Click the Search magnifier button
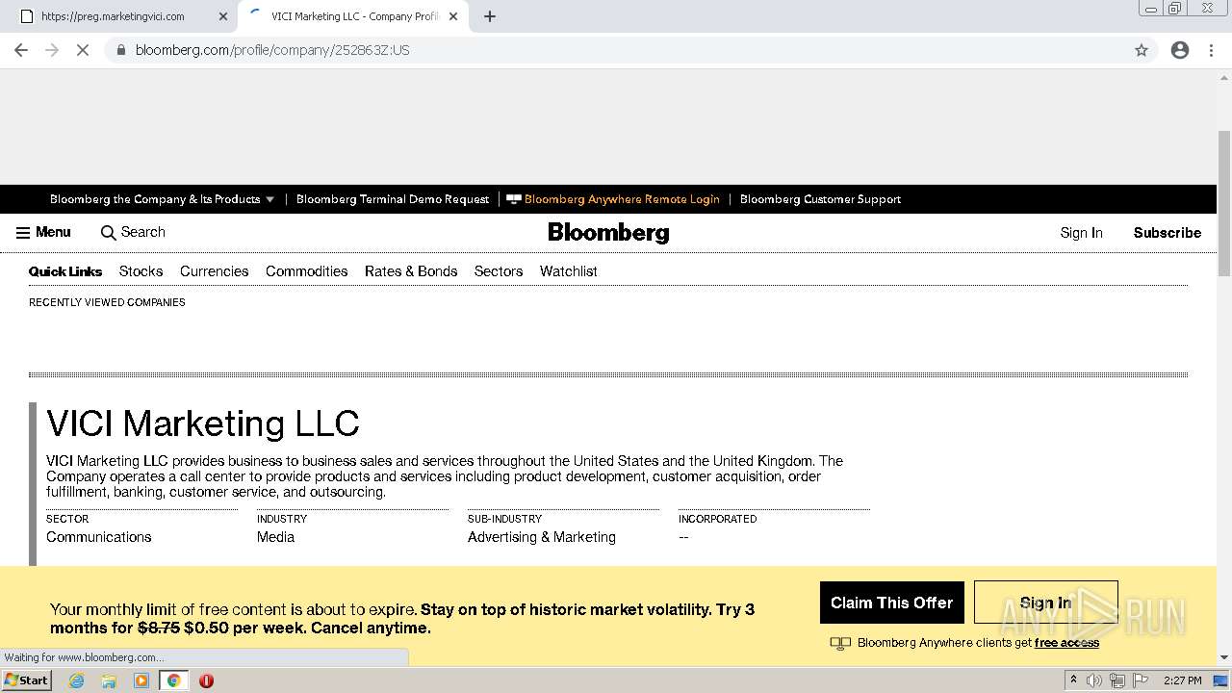The height and width of the screenshot is (693, 1232). [x=133, y=232]
